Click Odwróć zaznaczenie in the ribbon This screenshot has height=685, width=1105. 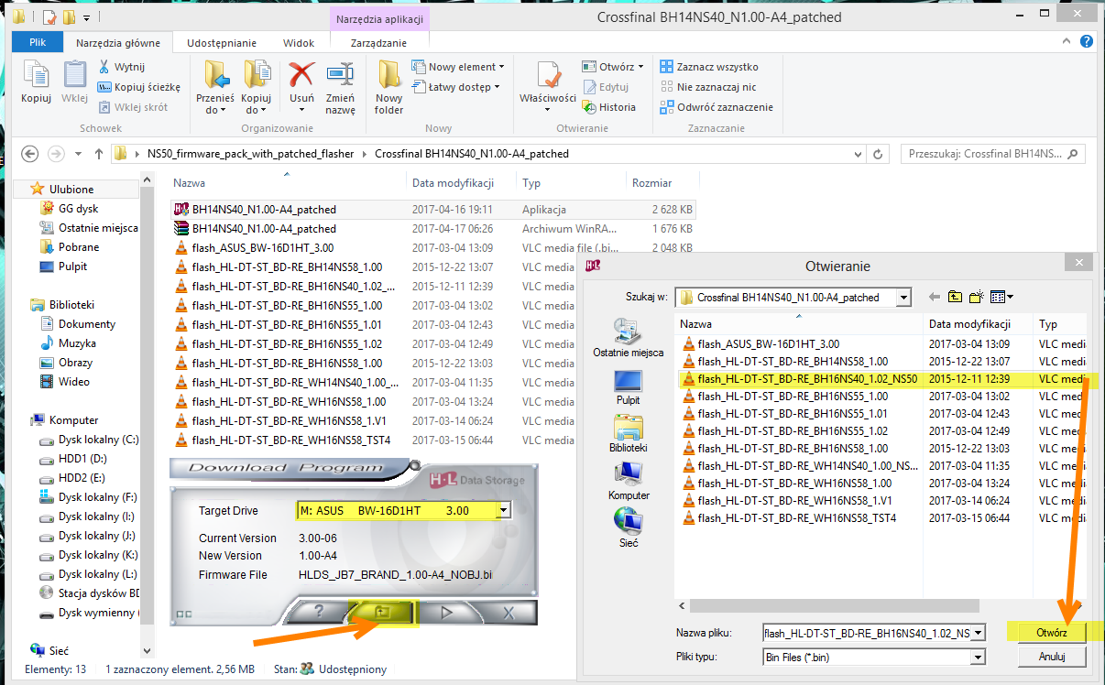click(716, 107)
